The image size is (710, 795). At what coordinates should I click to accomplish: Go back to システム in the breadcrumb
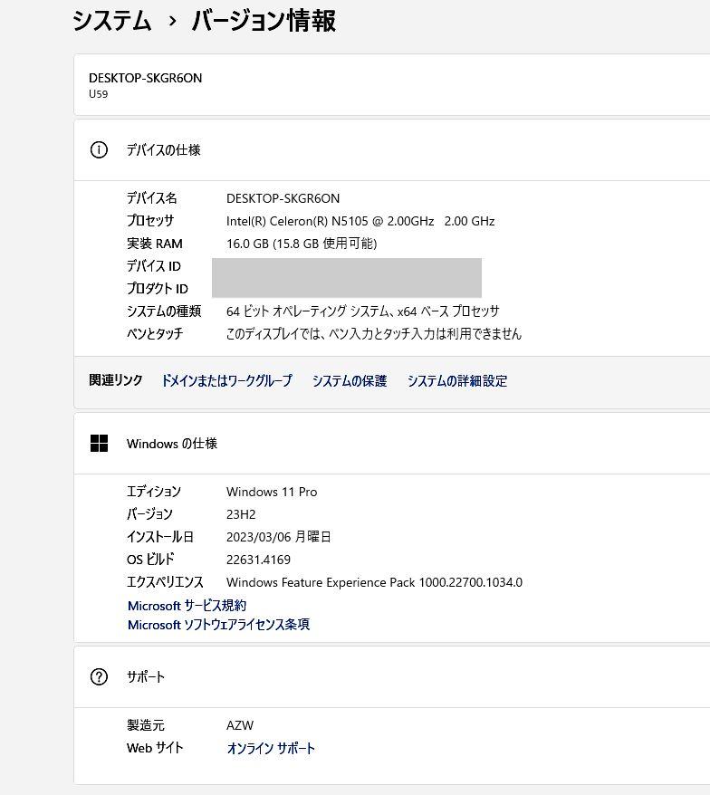(111, 22)
